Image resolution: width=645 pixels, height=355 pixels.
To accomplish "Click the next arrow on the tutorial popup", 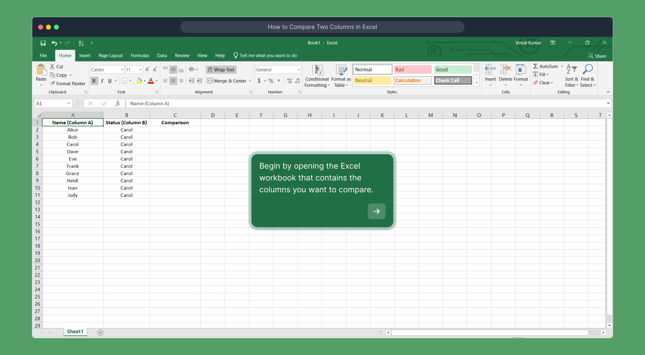I will 376,211.
